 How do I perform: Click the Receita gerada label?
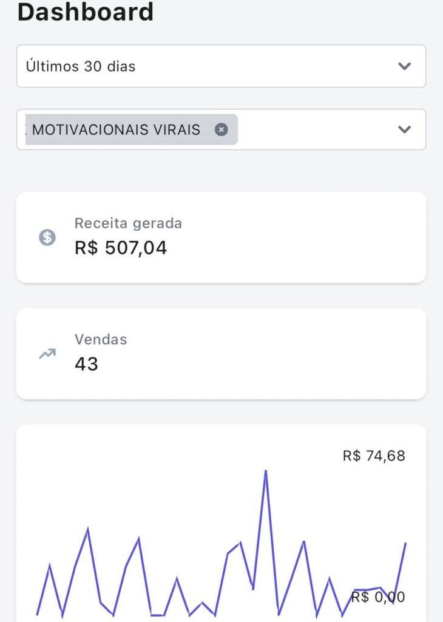[x=128, y=223]
